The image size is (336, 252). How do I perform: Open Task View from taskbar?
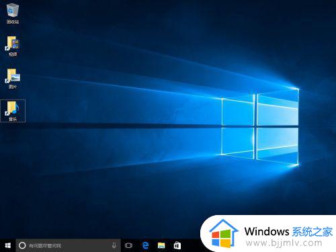[x=128, y=245]
